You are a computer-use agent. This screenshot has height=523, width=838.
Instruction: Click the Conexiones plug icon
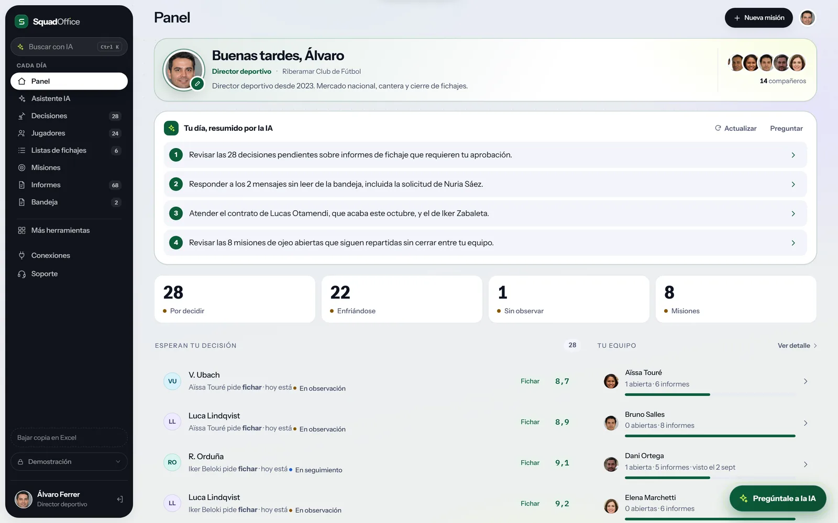point(21,255)
